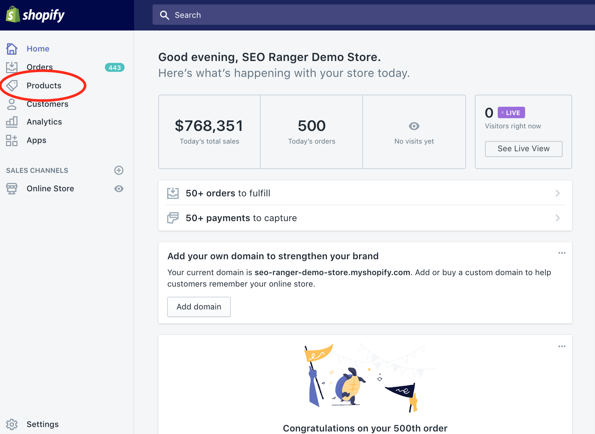Click the Shopify logo
Viewport: 595px width, 434px height.
(35, 15)
